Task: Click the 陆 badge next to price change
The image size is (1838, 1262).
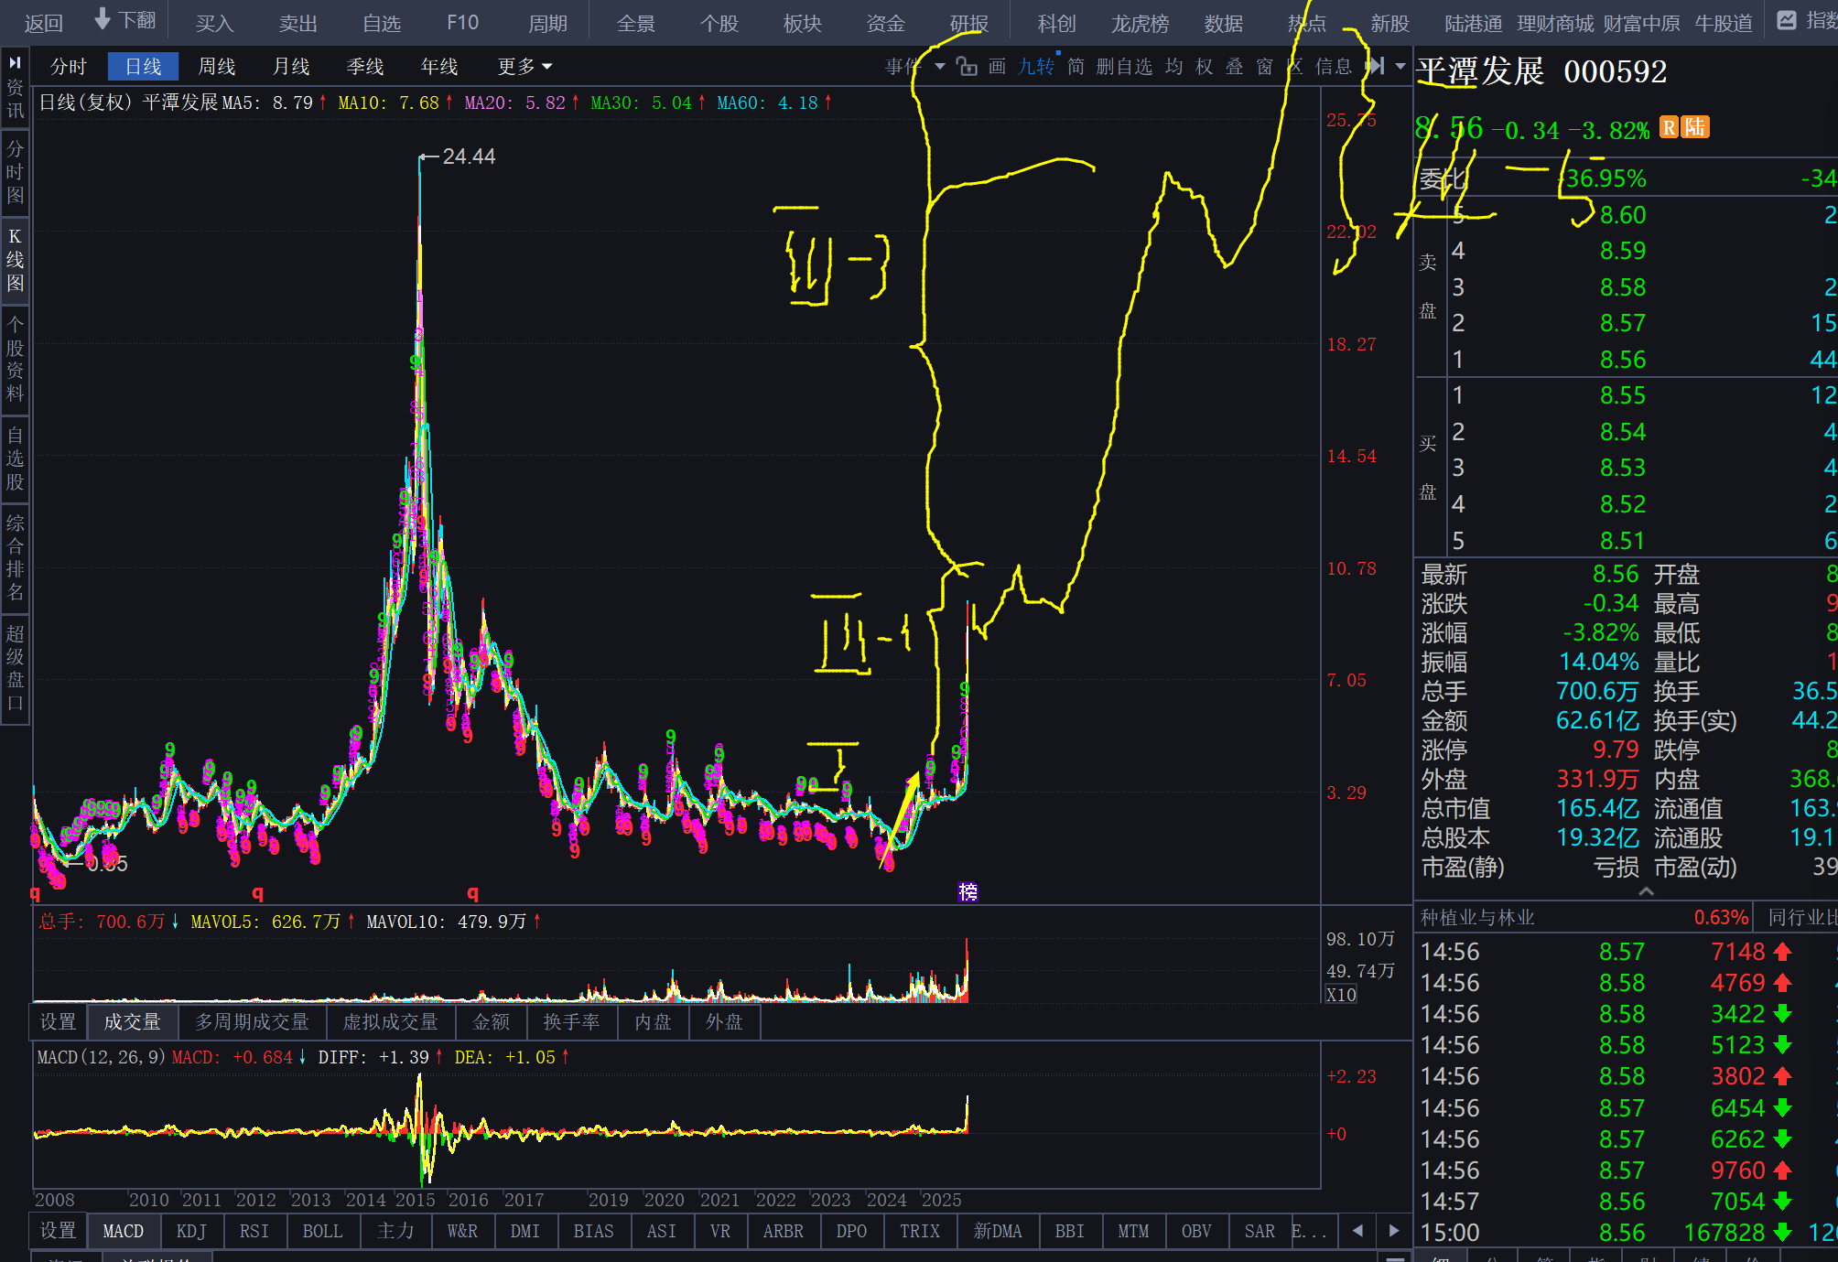Action: (1695, 128)
